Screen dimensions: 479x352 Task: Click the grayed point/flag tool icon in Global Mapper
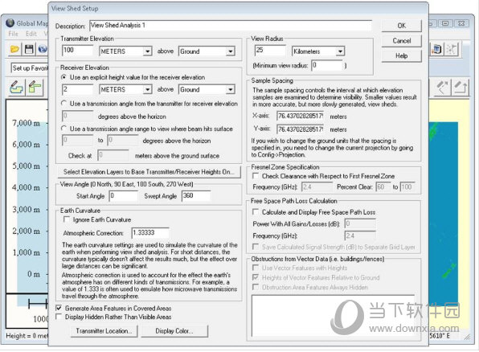coord(451,49)
